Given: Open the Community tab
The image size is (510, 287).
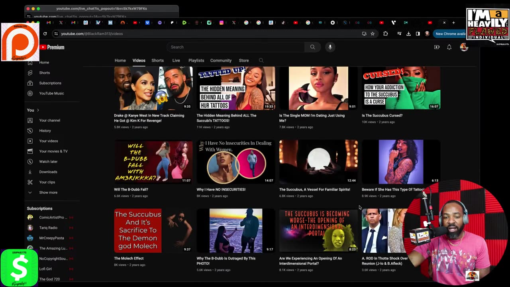Looking at the screenshot, I should point(221,61).
